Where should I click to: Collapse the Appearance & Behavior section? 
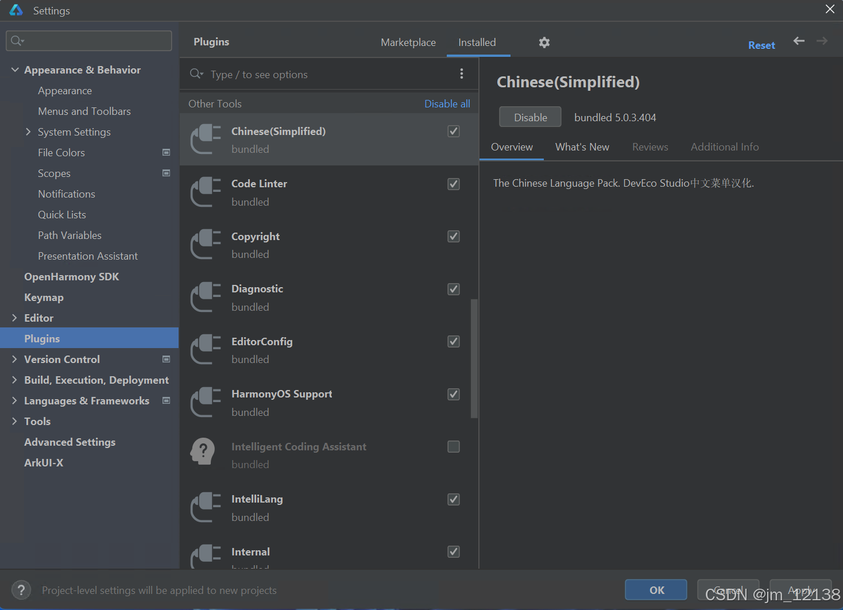tap(14, 70)
